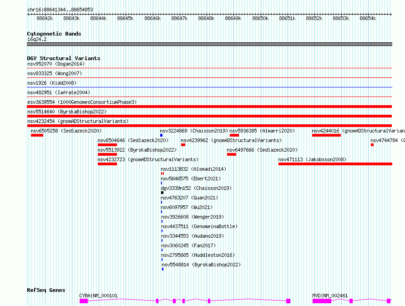This screenshot has width=405, height=306.
Task: Click the nsv6505258 (Sedlazeck2020) label
Action: point(66,131)
